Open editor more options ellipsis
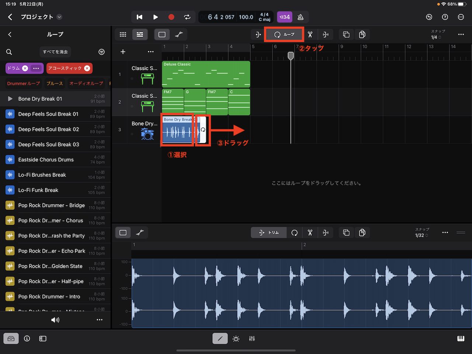Screen dimensions: 472x354 [445, 232]
